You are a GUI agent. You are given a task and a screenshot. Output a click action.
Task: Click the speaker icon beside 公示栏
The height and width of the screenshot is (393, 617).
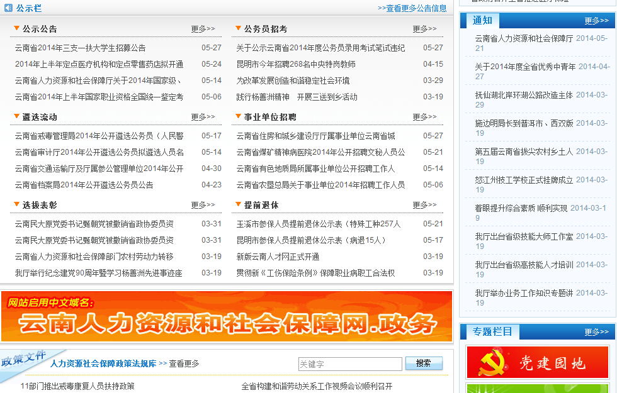[8, 8]
